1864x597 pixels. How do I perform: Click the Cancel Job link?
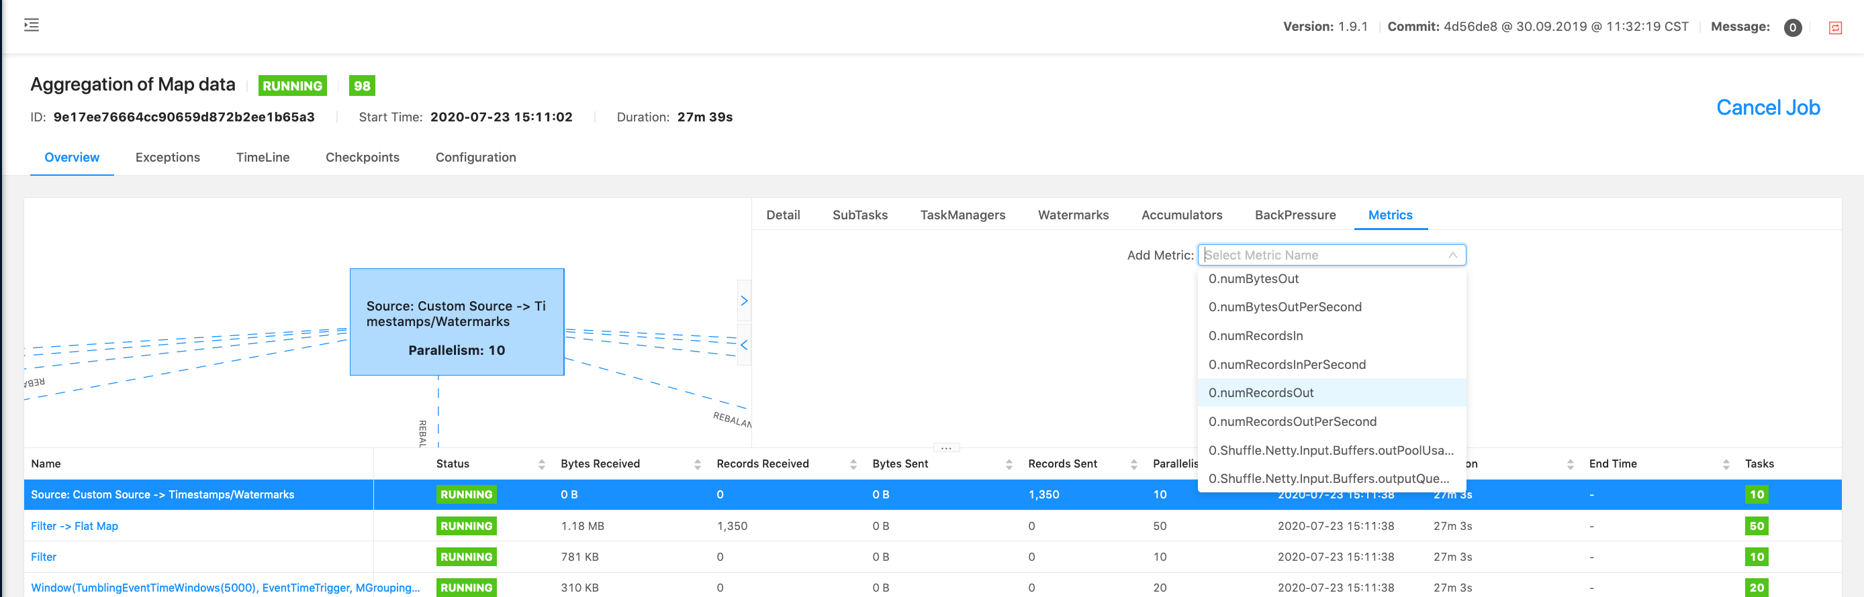pyautogui.click(x=1767, y=108)
